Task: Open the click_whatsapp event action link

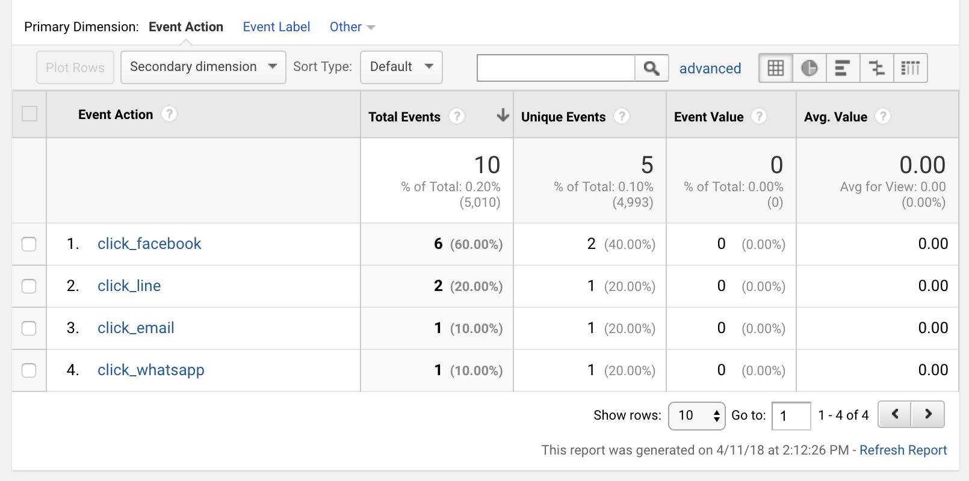Action: pyautogui.click(x=150, y=370)
